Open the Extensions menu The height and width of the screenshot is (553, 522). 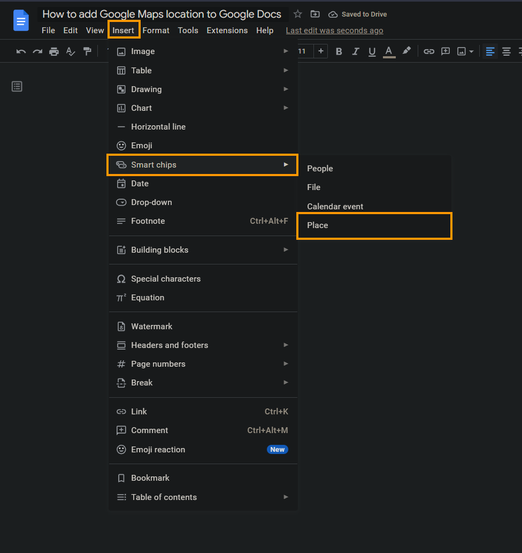(x=227, y=31)
